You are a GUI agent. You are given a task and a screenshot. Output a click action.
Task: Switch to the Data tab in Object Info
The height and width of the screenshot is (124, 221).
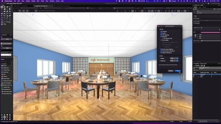pos(200,7)
